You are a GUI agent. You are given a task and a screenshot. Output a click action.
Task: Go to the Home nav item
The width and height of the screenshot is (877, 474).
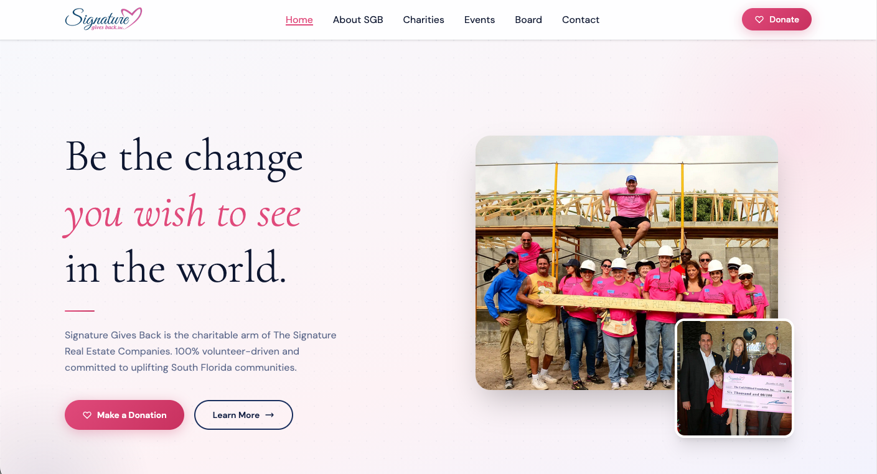pyautogui.click(x=299, y=20)
